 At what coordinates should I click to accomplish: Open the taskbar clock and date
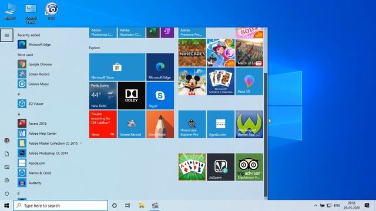(351, 206)
